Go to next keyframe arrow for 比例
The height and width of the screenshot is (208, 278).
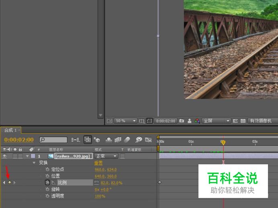coord(14,182)
